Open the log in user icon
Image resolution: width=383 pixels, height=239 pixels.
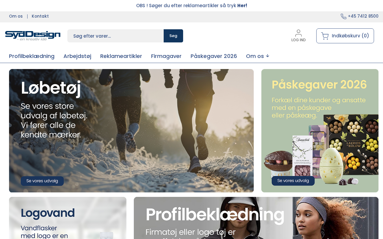298,33
